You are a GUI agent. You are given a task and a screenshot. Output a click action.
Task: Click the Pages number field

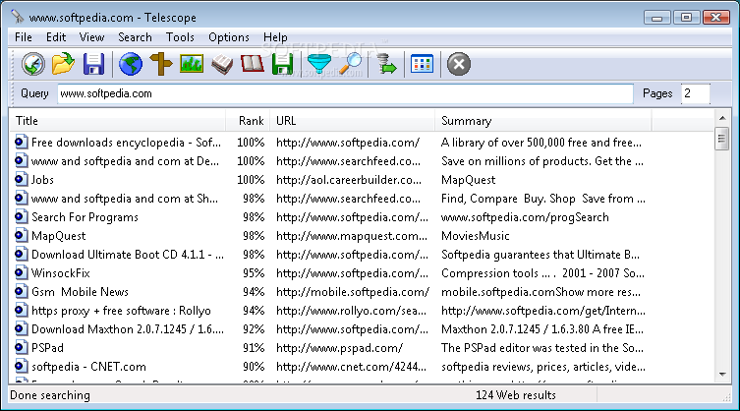point(695,93)
